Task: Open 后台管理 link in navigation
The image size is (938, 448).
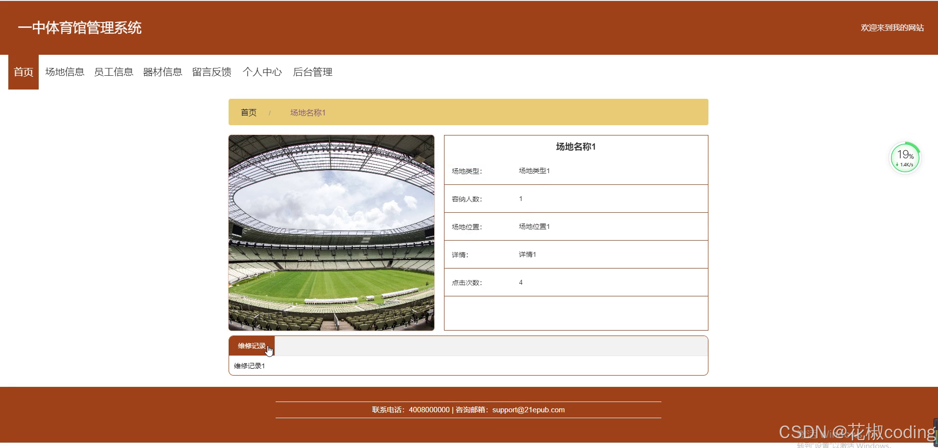Action: pyautogui.click(x=312, y=72)
